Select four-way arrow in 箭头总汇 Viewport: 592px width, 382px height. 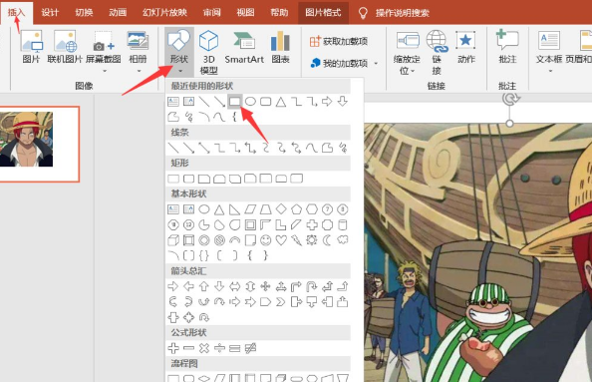click(x=265, y=286)
